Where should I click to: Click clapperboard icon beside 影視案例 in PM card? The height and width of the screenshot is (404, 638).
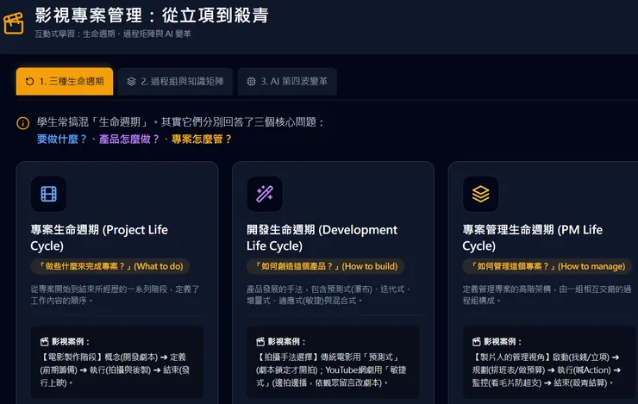[x=477, y=341]
